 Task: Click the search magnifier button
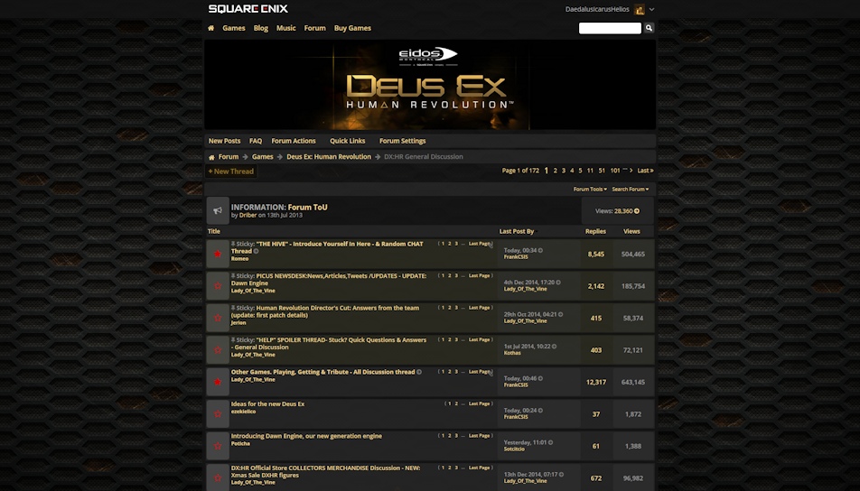click(x=649, y=28)
